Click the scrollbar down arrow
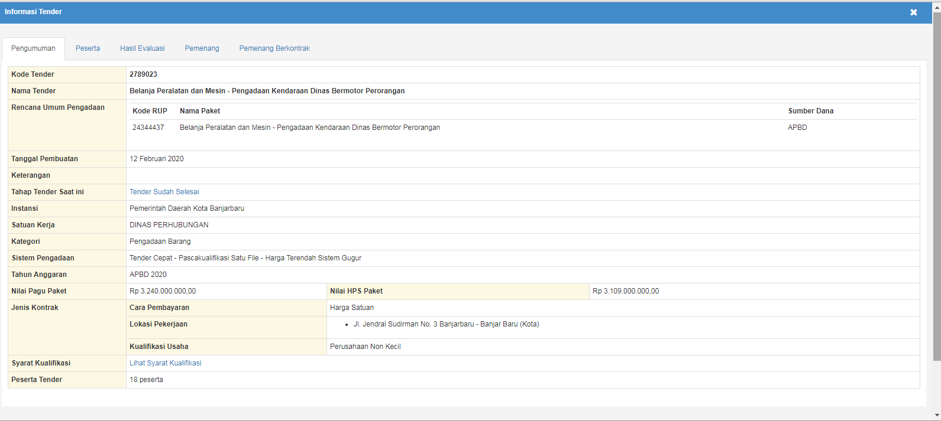Screen dimensions: 941x421 (x=937, y=416)
